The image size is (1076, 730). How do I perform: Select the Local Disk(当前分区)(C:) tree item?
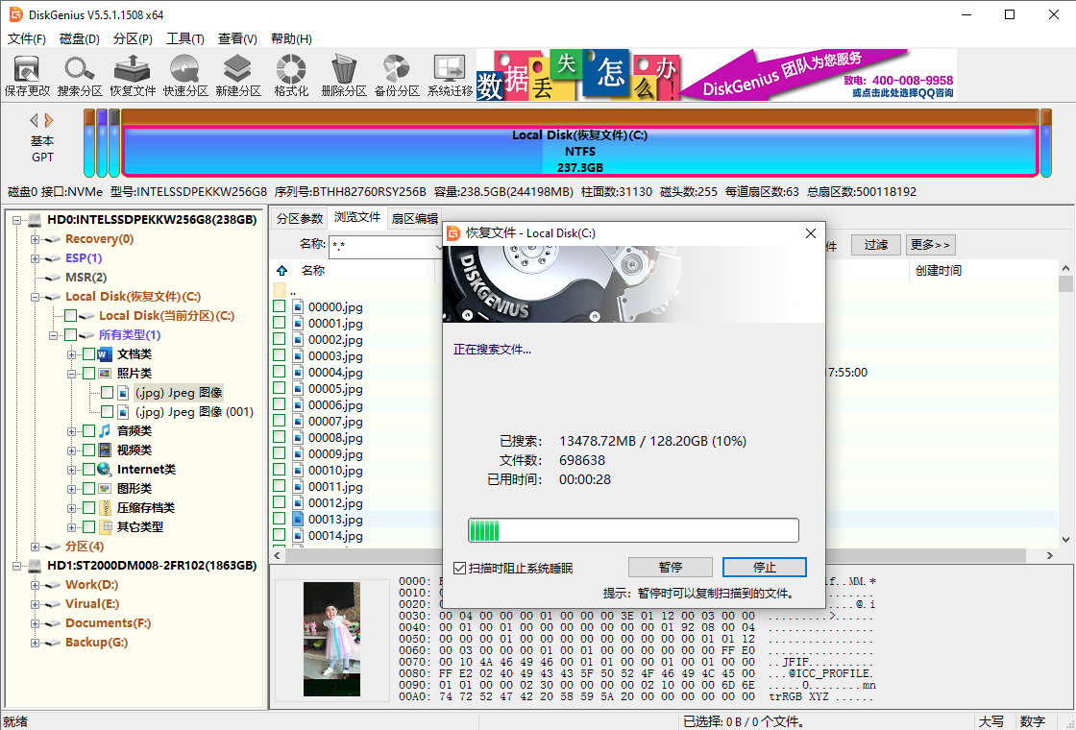tap(167, 316)
